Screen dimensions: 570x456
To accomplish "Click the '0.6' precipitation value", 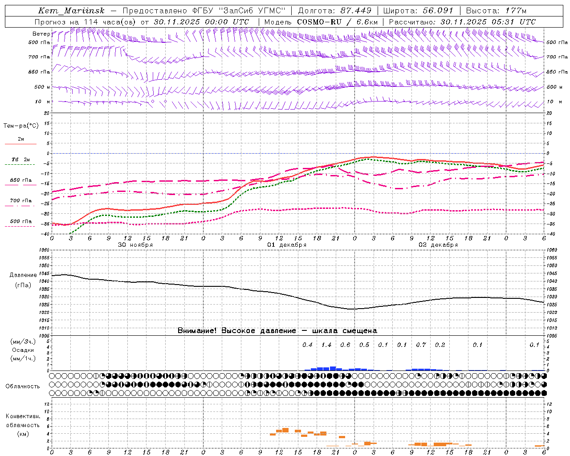I will (x=345, y=345).
